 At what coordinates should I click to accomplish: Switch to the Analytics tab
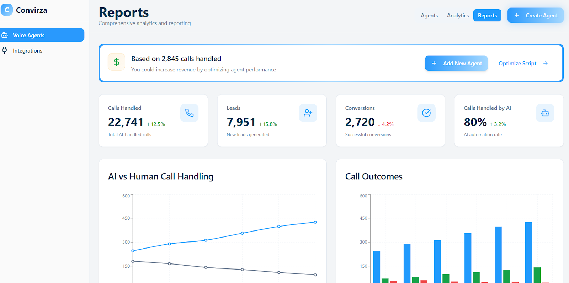point(458,16)
